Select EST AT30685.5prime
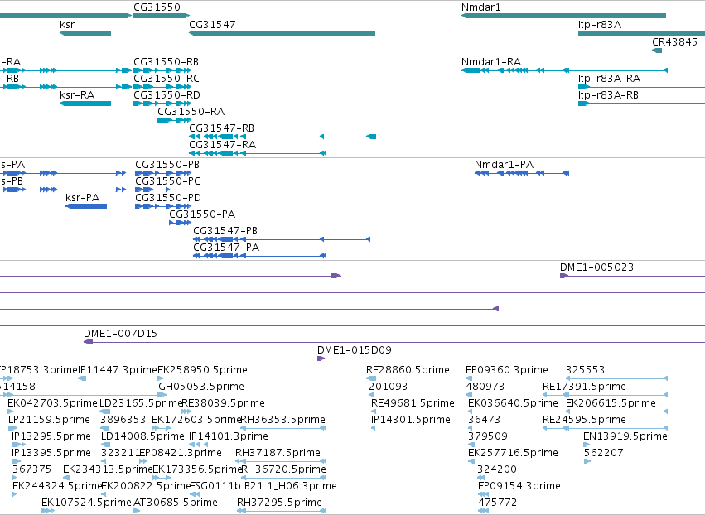 coord(176,503)
